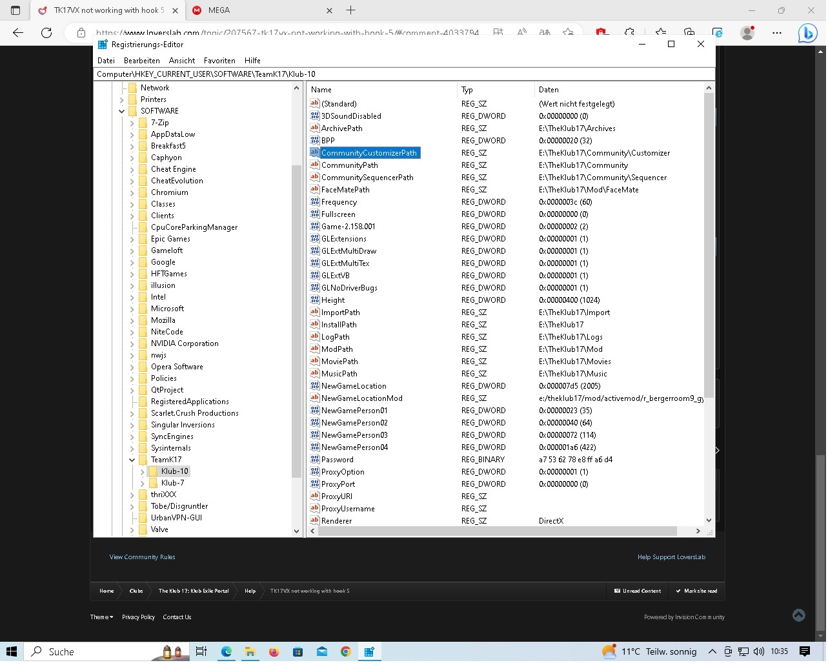Select the Cheat Engine key folder icon

(143, 169)
